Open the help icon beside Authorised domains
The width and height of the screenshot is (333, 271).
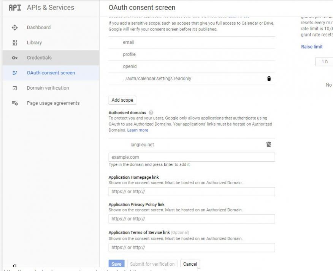pos(151,113)
